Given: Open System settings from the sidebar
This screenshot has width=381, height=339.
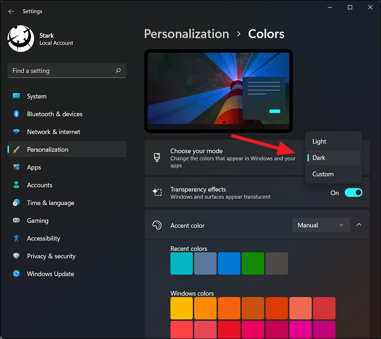Looking at the screenshot, I should click(x=36, y=96).
